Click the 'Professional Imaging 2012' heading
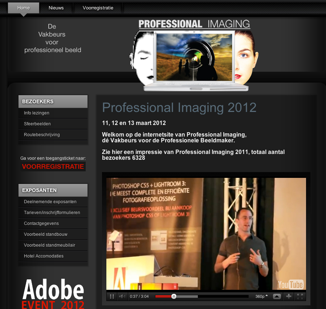The height and width of the screenshot is (309, 326). [179, 108]
